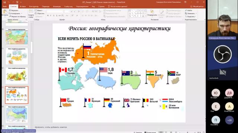
Task: Toggle text shadow formatting
Action: pos(57,16)
